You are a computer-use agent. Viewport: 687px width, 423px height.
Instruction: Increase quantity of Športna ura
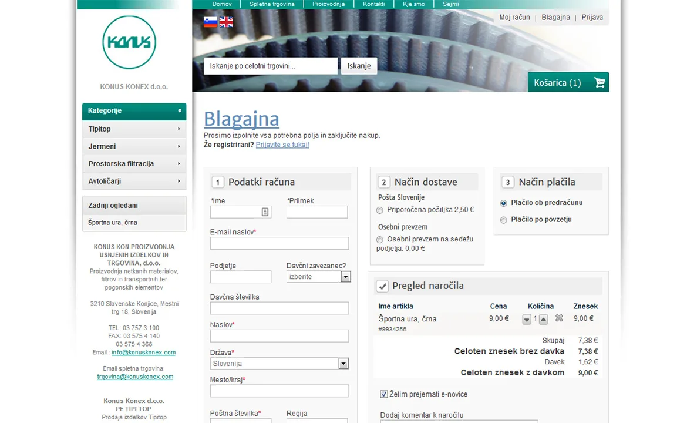(543, 319)
